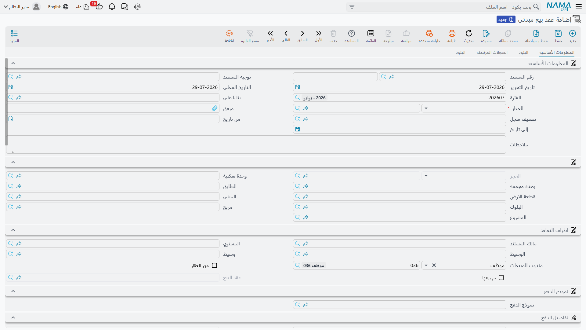
Task: Go to السابق previous record
Action: pos(302,36)
